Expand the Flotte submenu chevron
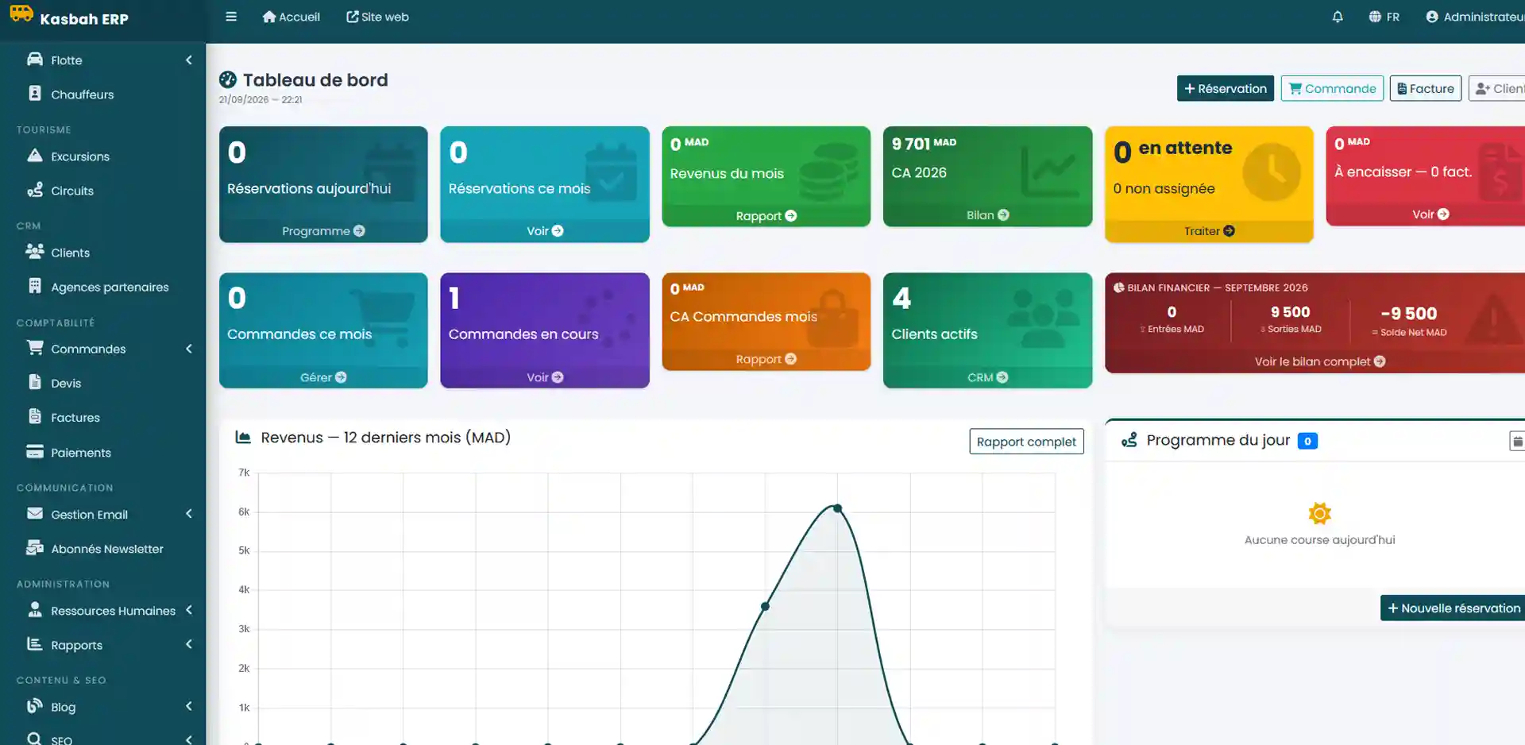The width and height of the screenshot is (1525, 745). [189, 60]
